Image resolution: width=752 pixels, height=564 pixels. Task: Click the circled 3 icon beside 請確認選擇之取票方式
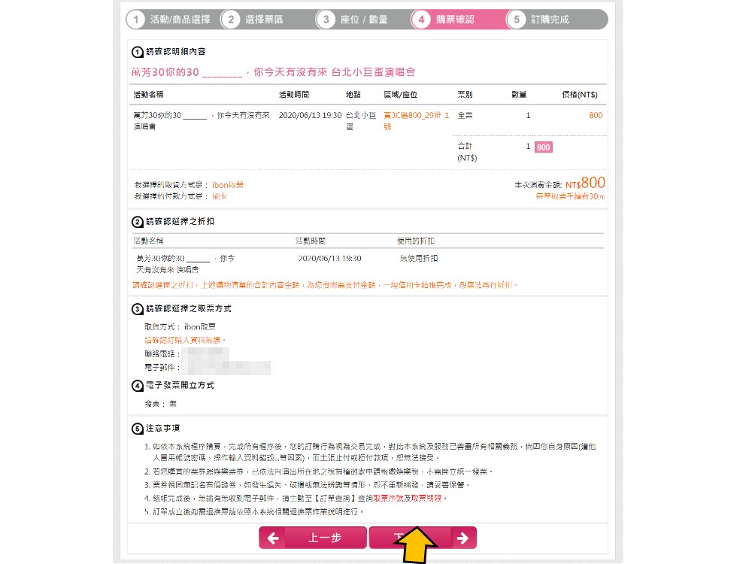point(138,309)
